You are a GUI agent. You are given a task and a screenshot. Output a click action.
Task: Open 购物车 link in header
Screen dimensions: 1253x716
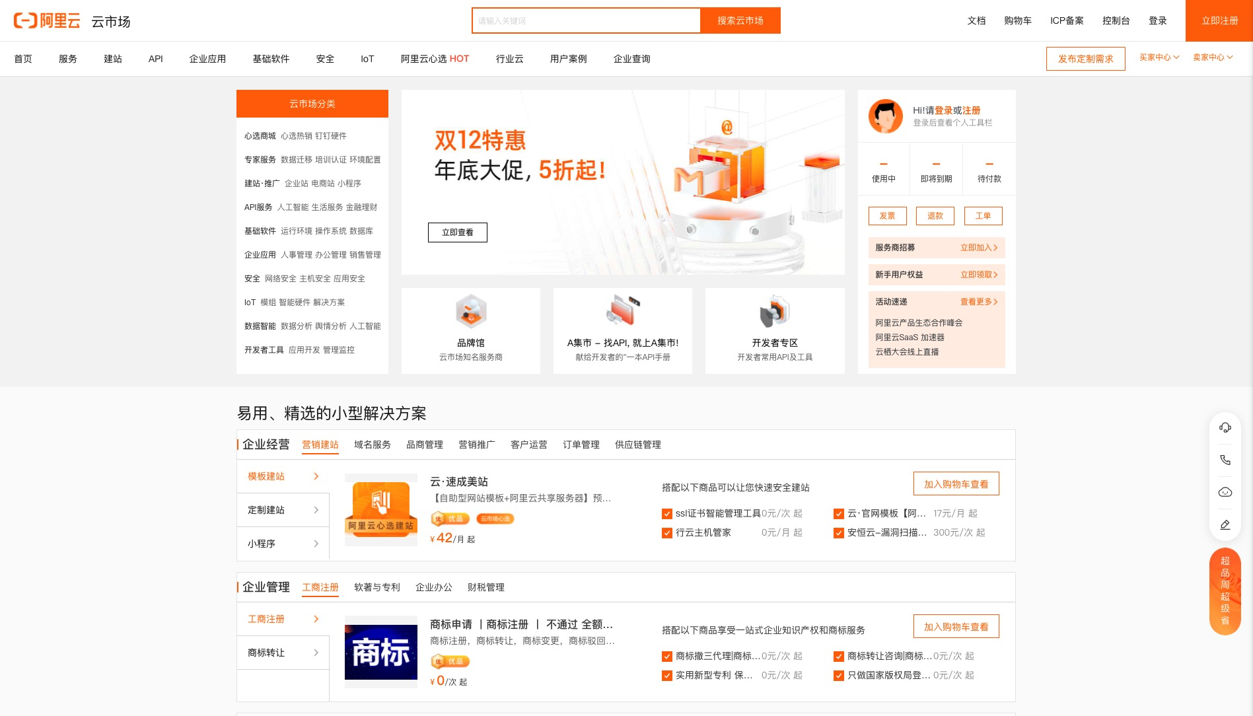point(1018,20)
